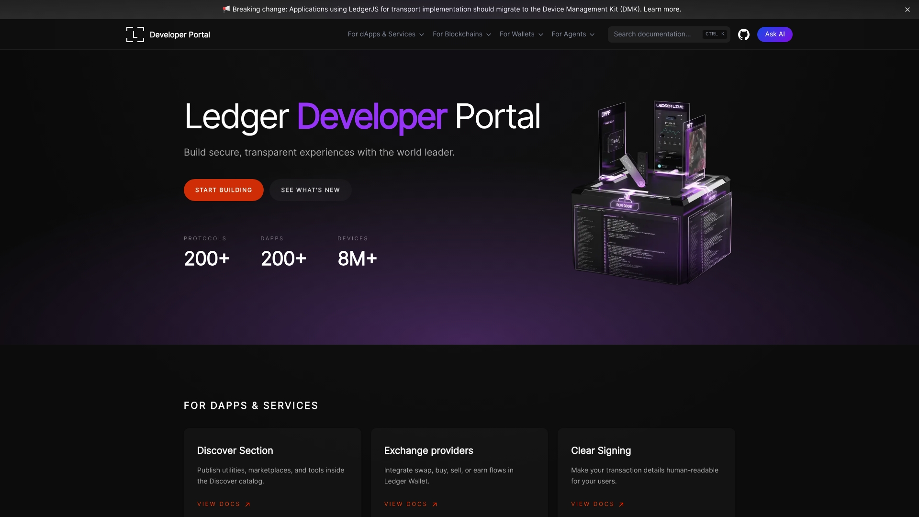Click the Ledger device hero illustration
Image resolution: width=919 pixels, height=517 pixels.
pyautogui.click(x=651, y=193)
